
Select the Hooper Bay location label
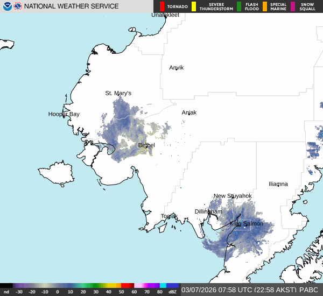coord(64,114)
